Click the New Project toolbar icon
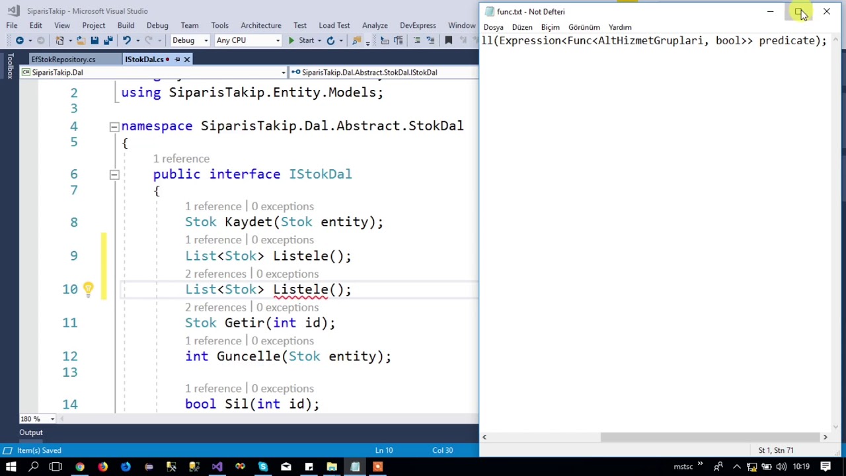 (59, 40)
